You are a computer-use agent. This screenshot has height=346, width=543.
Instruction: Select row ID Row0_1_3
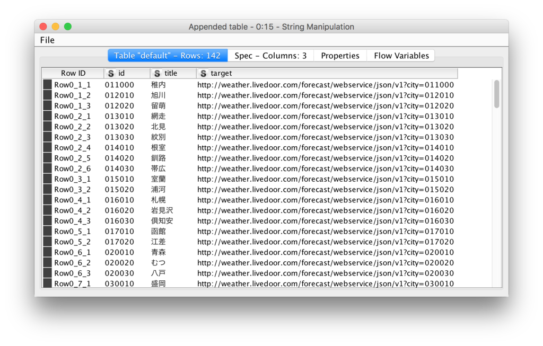(x=72, y=106)
